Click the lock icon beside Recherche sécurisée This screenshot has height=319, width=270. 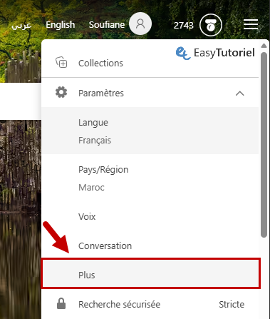pos(61,304)
